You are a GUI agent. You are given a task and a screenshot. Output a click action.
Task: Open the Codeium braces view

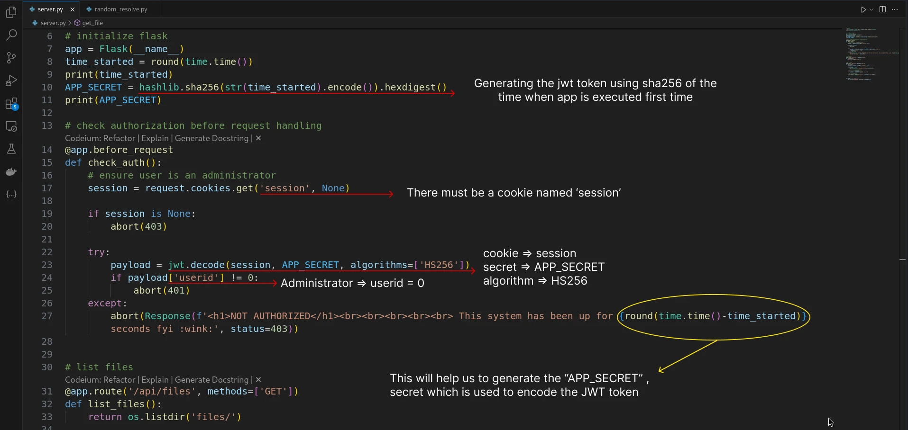[x=11, y=194]
